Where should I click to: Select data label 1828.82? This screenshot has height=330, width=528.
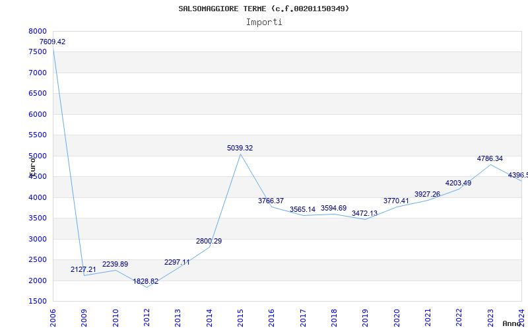pos(145,282)
